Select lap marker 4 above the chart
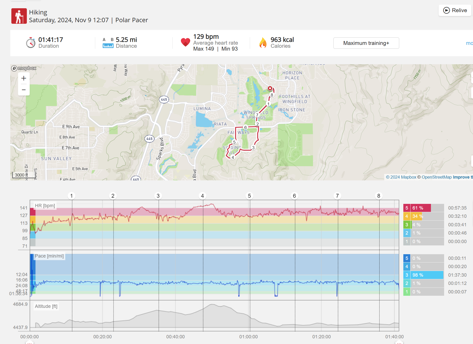Viewport: 473px width, 344px height. coord(202,196)
